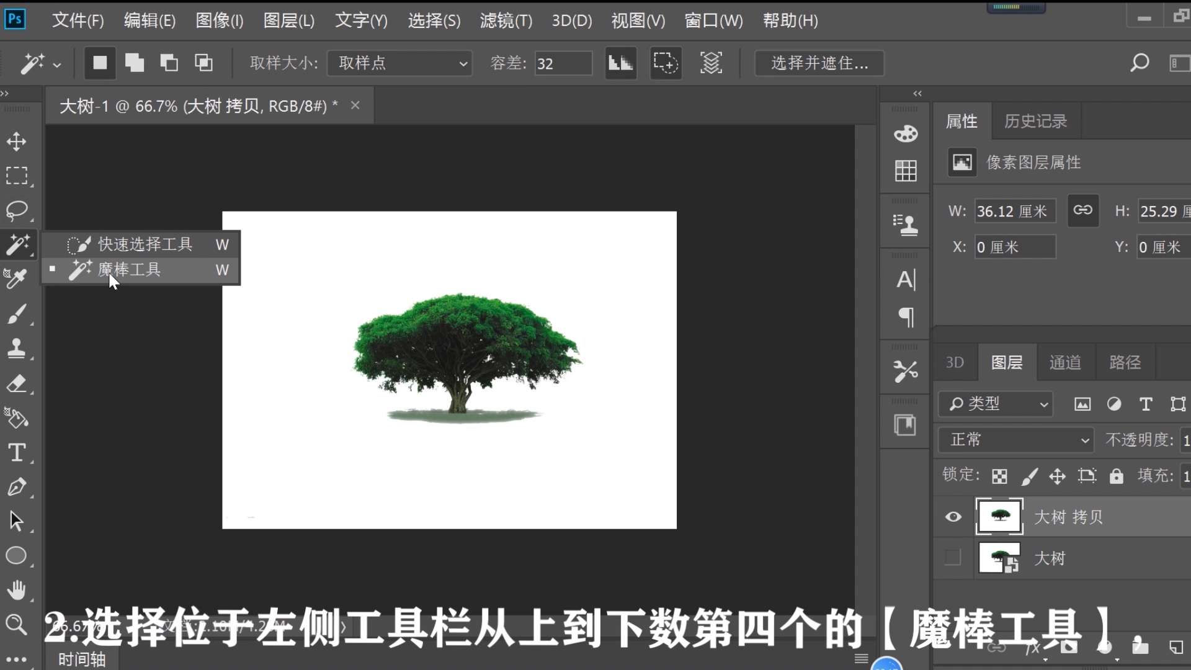The image size is (1191, 670).
Task: Open the swatches grid panel icon
Action: tap(906, 171)
